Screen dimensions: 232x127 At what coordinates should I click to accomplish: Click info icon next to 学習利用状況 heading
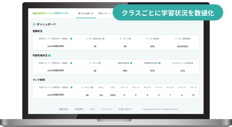[x=49, y=55]
